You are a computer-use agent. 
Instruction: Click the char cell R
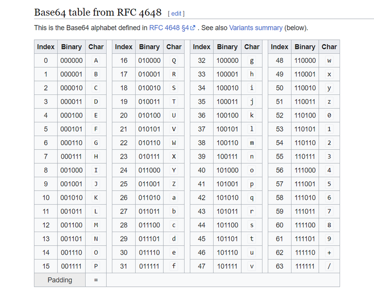pos(174,74)
